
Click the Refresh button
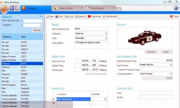pyautogui.click(x=37, y=30)
